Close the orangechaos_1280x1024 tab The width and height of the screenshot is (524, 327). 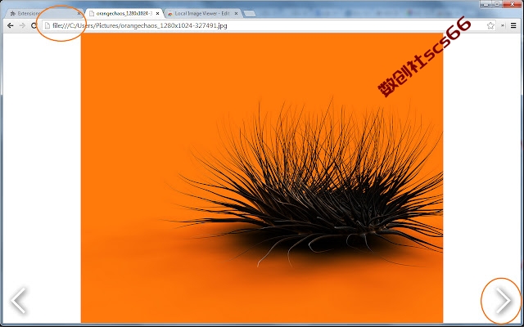pyautogui.click(x=158, y=14)
